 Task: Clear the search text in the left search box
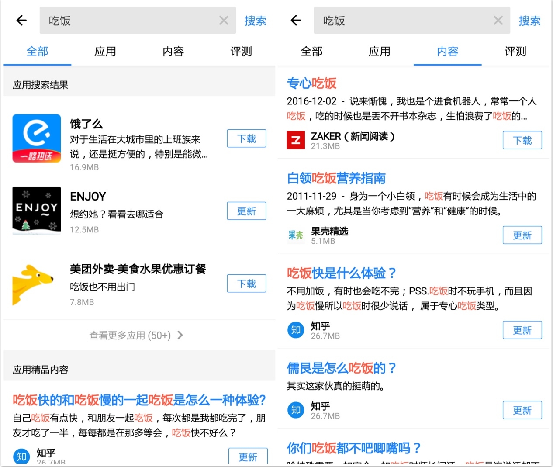(x=224, y=20)
